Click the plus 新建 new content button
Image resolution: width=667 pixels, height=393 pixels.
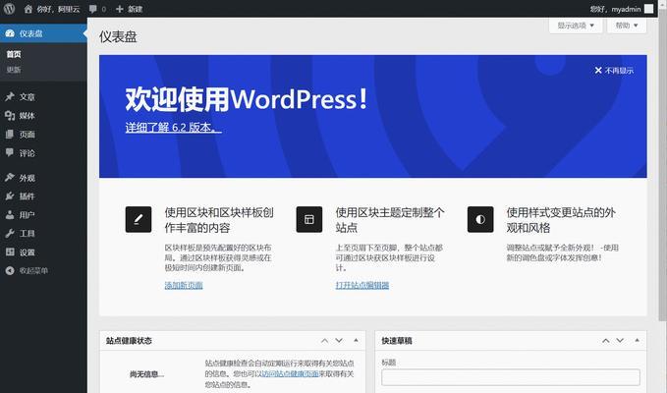pyautogui.click(x=129, y=9)
